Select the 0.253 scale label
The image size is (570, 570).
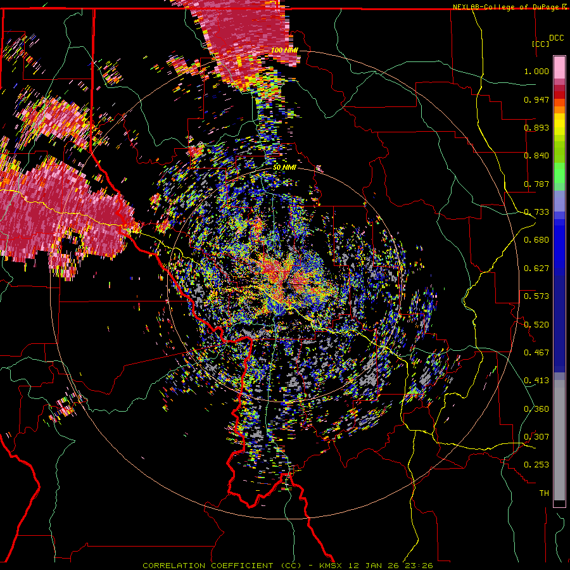[536, 465]
